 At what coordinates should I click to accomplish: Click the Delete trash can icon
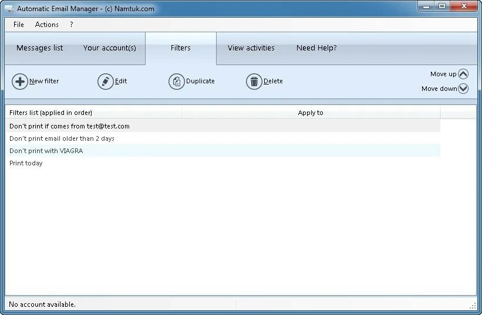pos(254,82)
